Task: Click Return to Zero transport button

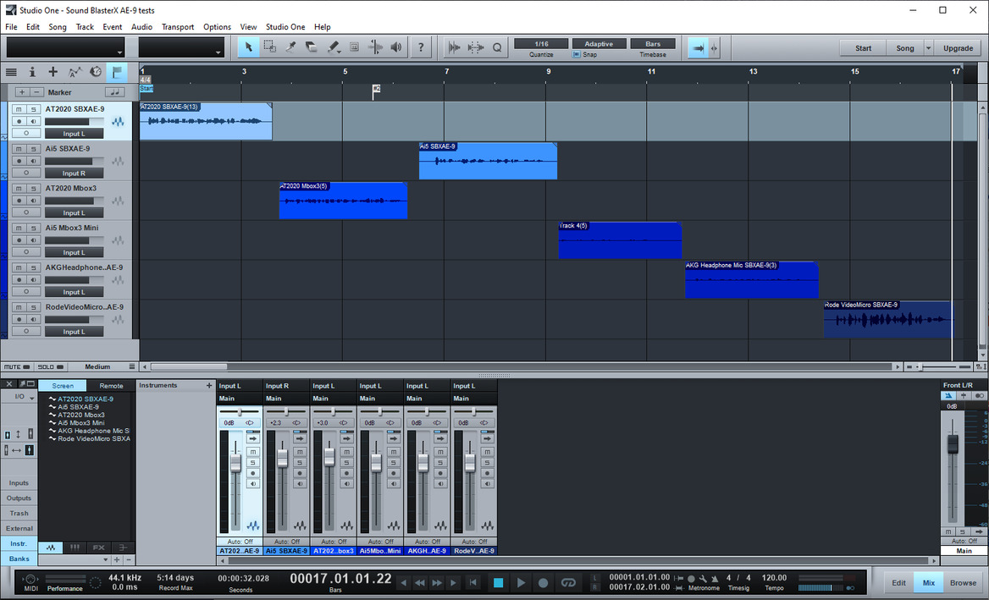Action: (472, 582)
